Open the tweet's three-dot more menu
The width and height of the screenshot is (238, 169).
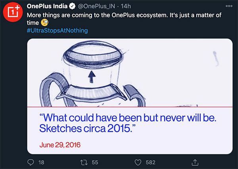[x=229, y=6]
